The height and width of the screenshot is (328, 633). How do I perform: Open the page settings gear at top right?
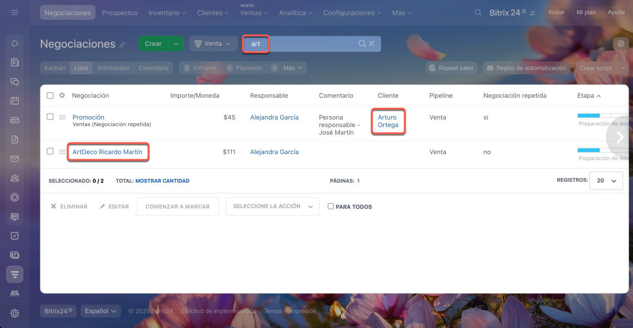point(621,43)
